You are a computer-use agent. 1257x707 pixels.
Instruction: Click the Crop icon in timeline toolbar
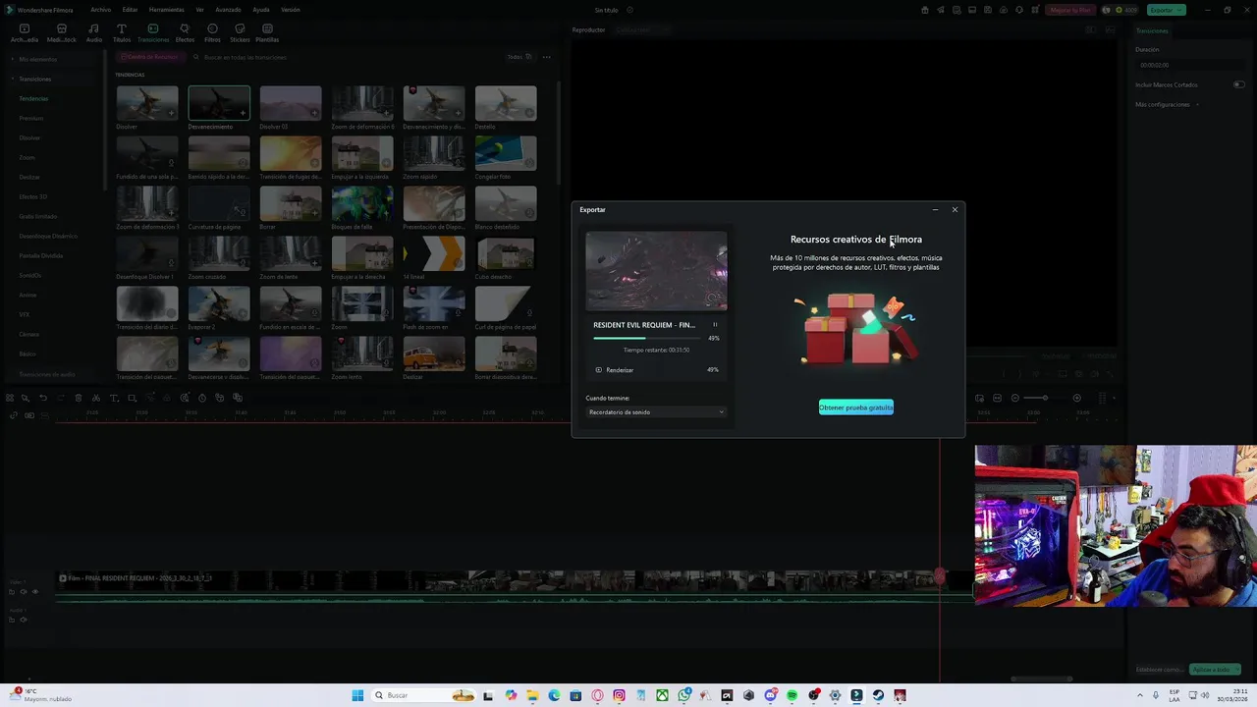[x=132, y=398]
